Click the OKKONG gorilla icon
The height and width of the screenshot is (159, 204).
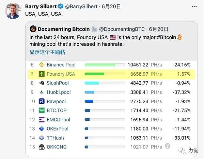click(x=42, y=147)
